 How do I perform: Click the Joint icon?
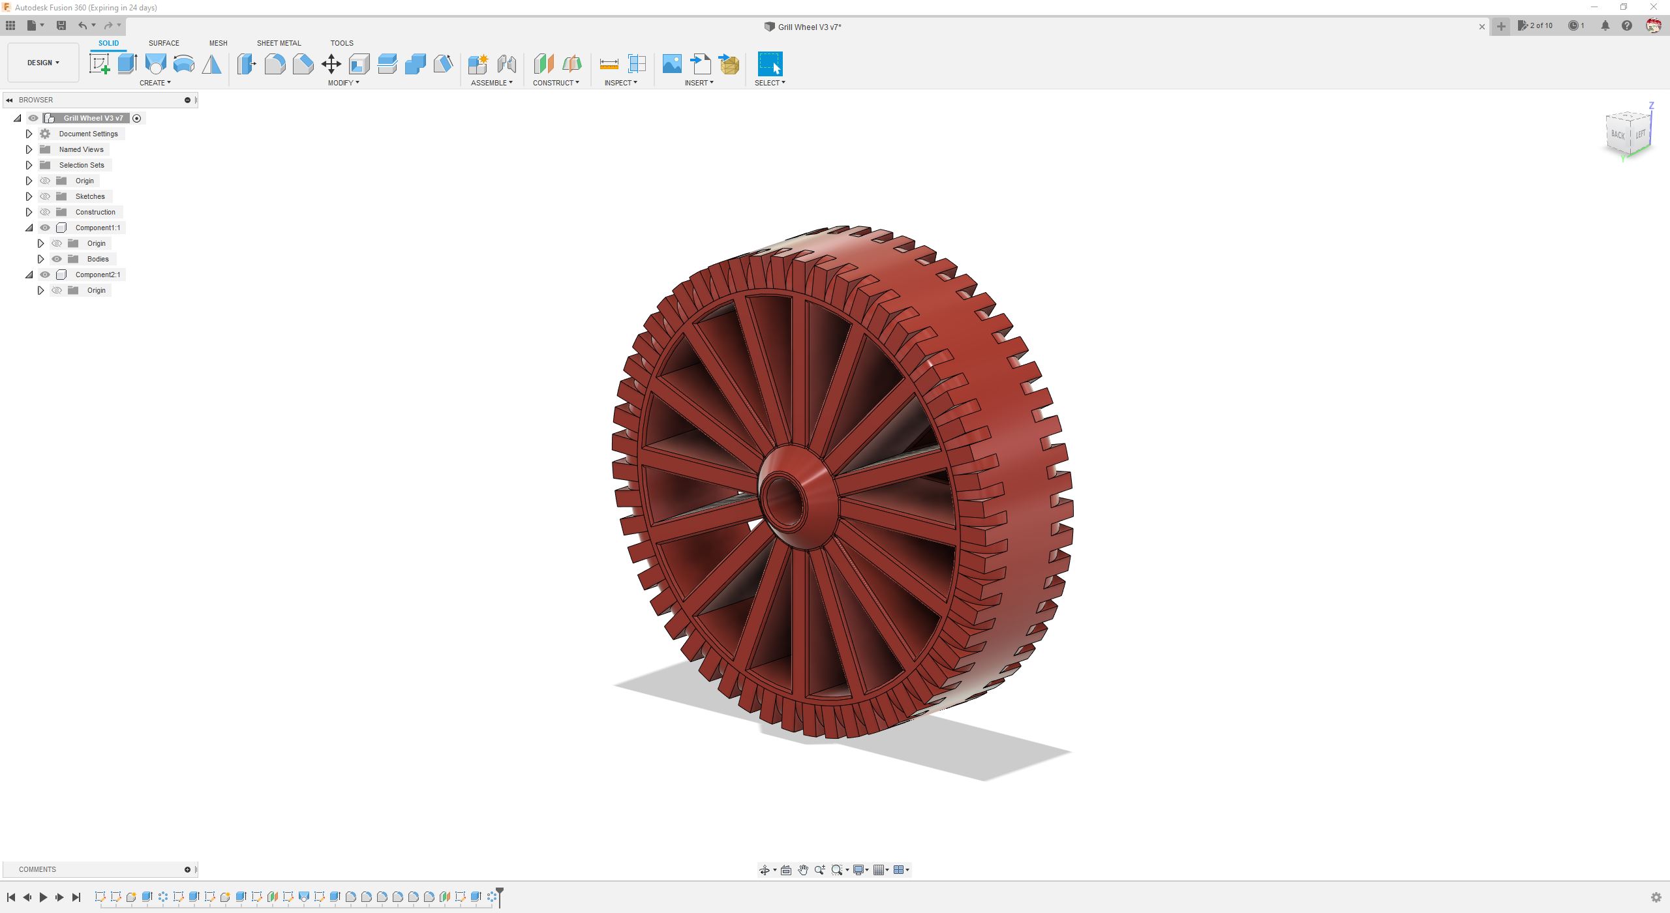(x=506, y=64)
